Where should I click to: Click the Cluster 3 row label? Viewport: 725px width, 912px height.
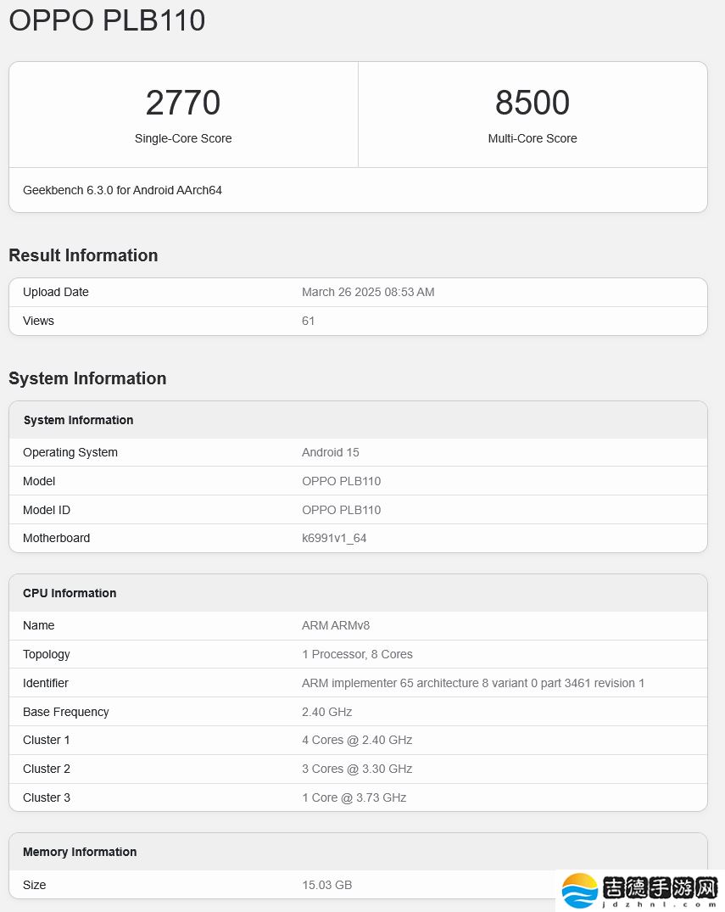pos(47,797)
